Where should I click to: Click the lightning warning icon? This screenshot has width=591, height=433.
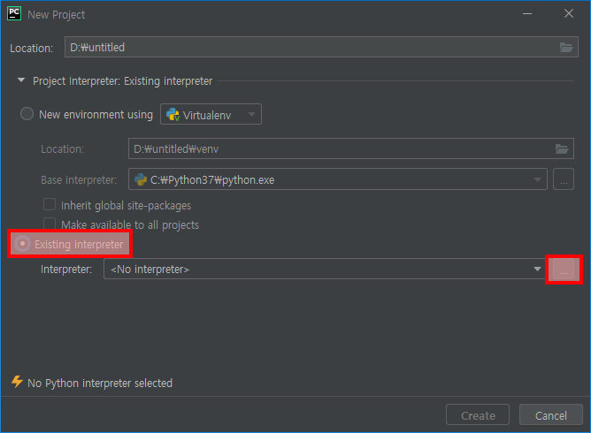click(x=17, y=382)
